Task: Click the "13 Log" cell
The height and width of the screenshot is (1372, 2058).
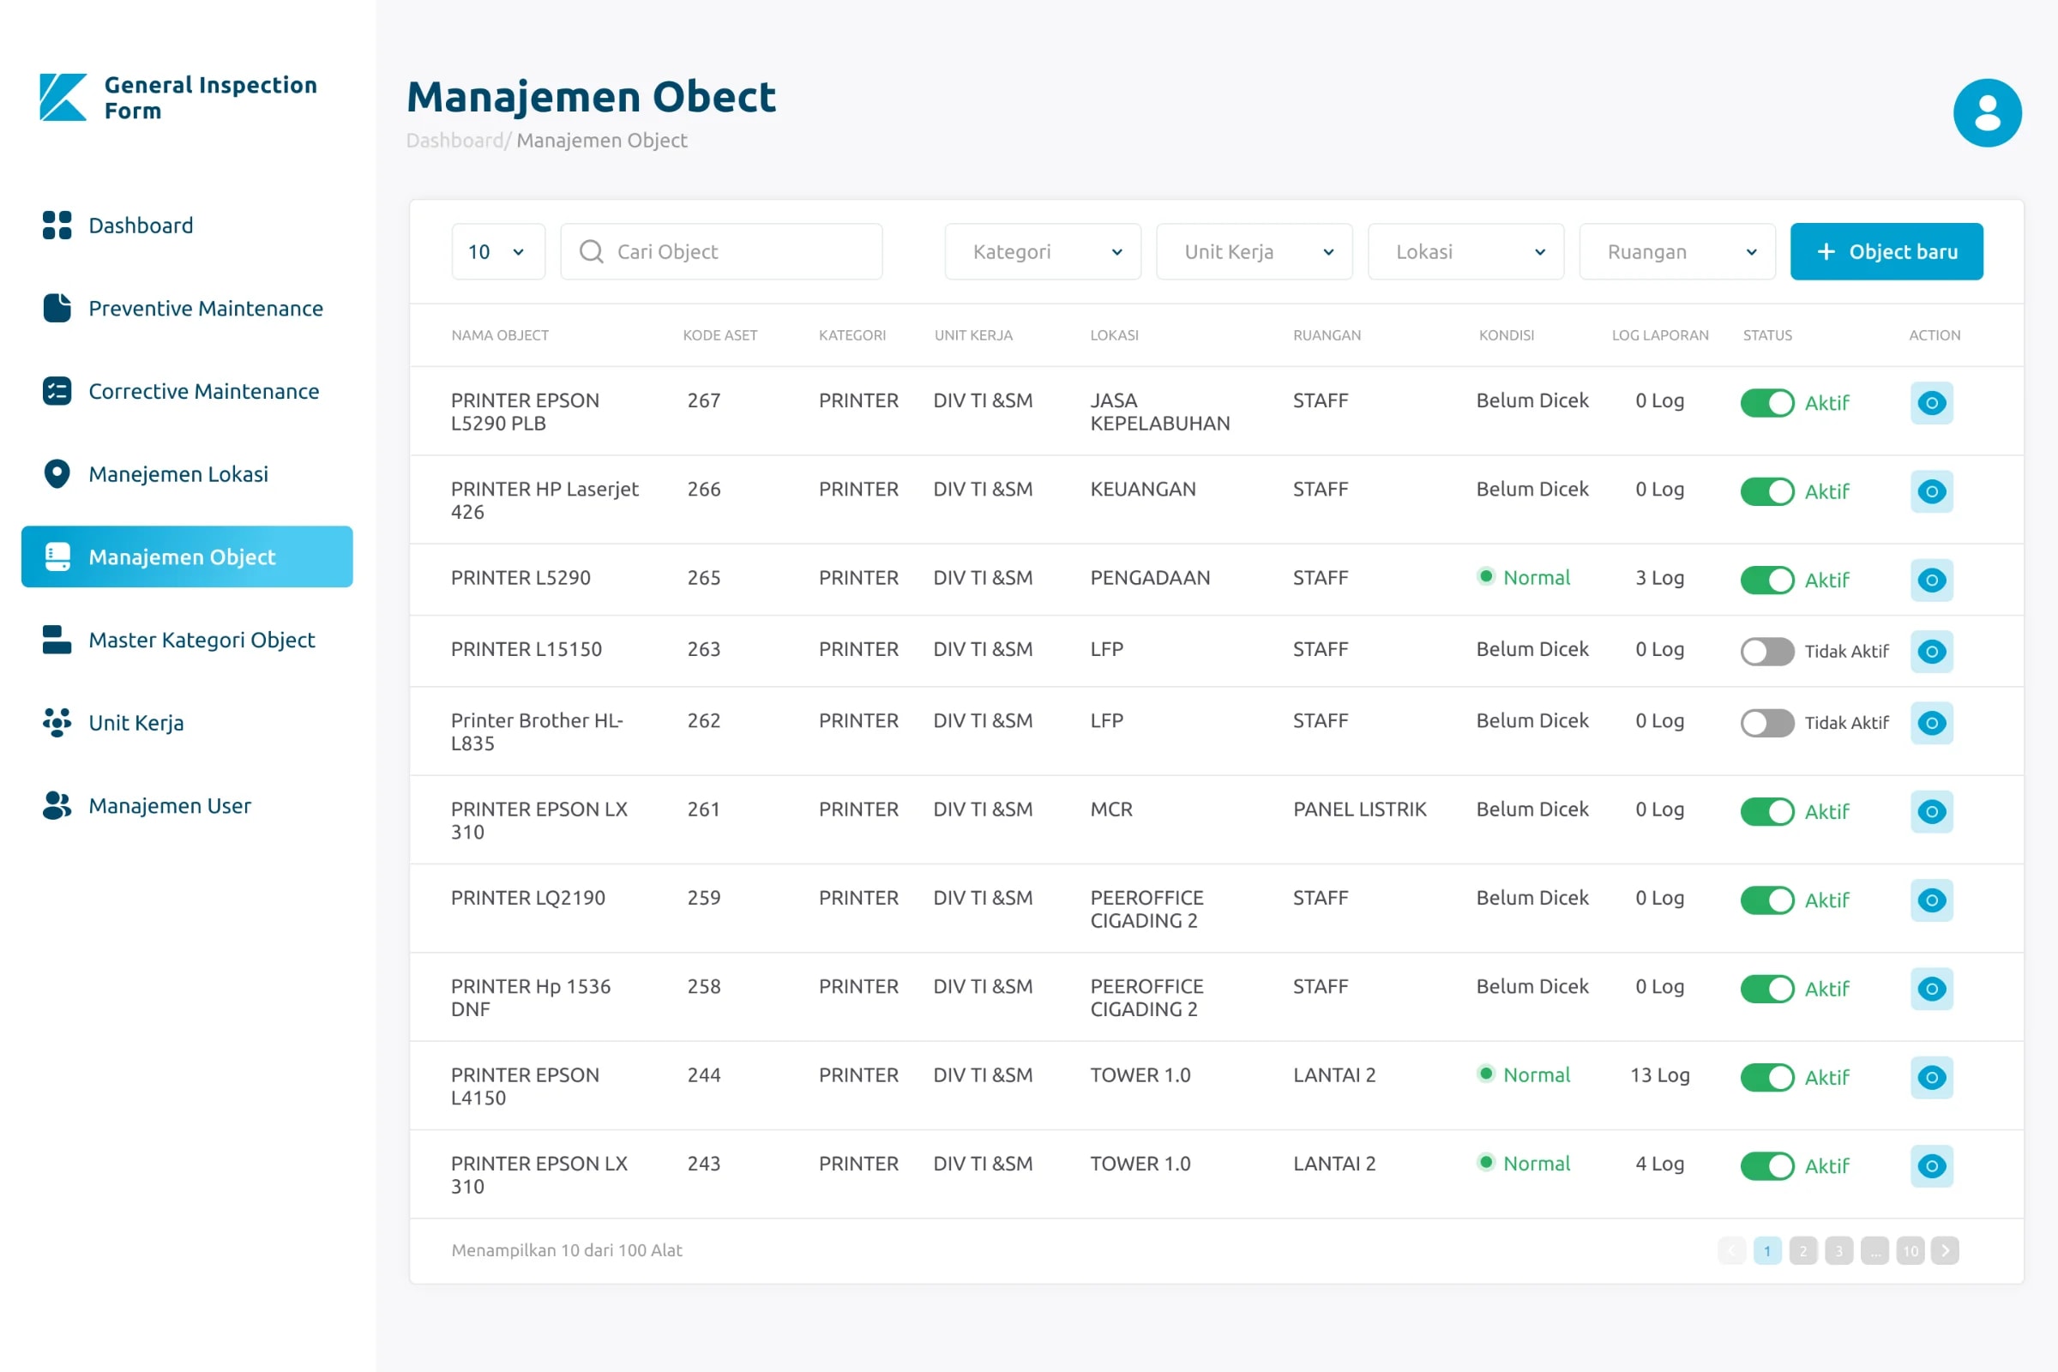Action: point(1659,1075)
